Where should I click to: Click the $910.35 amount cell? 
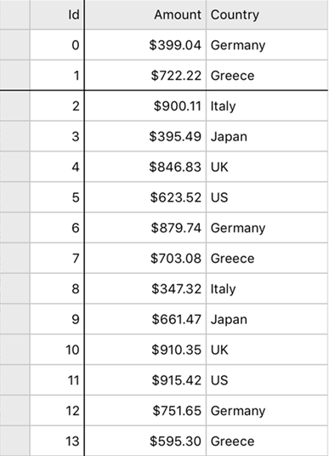[145, 350]
